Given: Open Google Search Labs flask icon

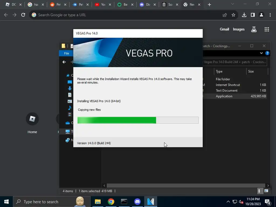Looking at the screenshot, I should point(254,29).
